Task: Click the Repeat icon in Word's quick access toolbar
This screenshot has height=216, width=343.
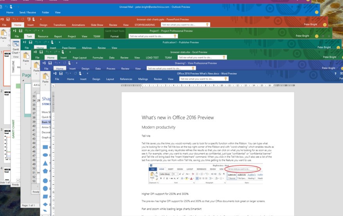Action: pos(75,74)
